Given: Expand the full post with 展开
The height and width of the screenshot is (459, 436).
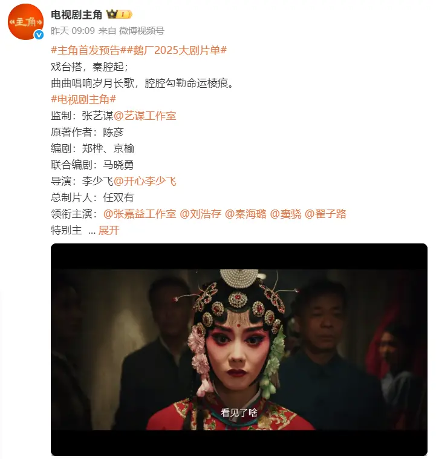Looking at the screenshot, I should (x=109, y=230).
